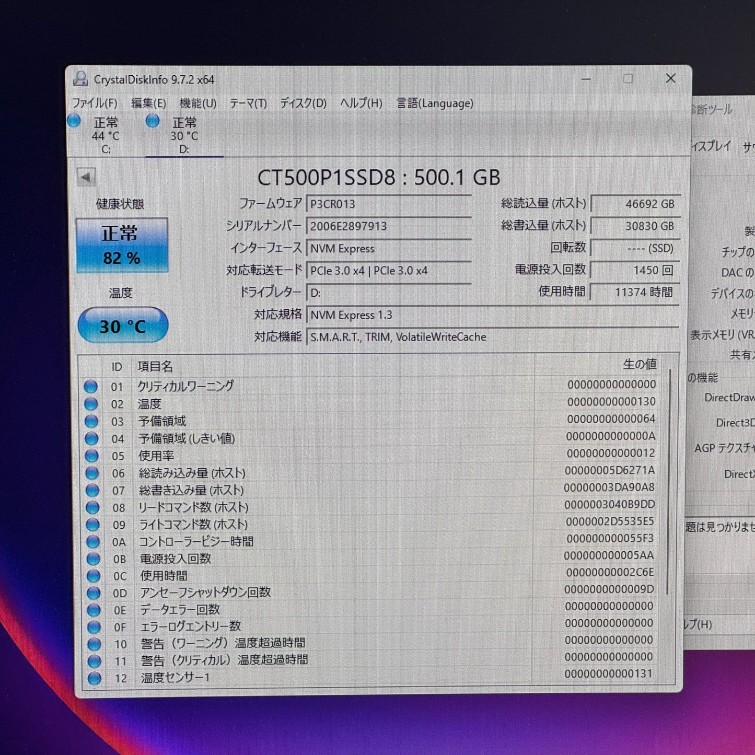This screenshot has height=755, width=755.
Task: Click raw value 00000005D6271A
Action: [610, 470]
